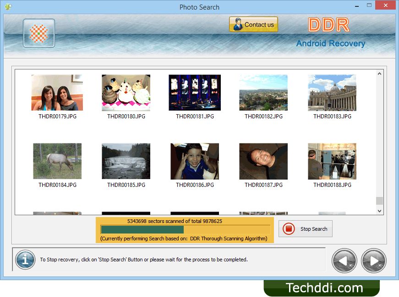399x297 pixels.
Task: Go back with the left arrow button
Action: (344, 261)
